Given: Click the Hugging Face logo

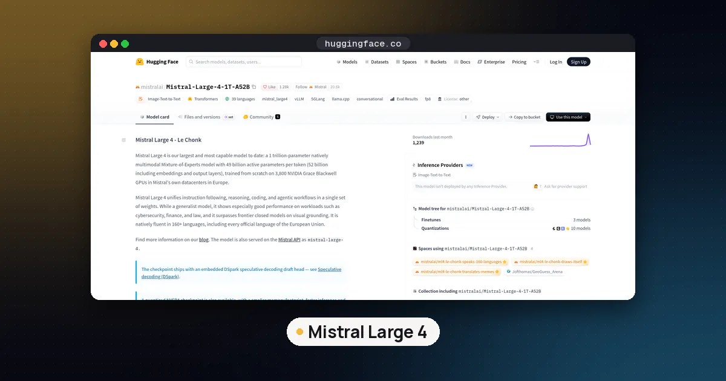Looking at the screenshot, I should [157, 62].
